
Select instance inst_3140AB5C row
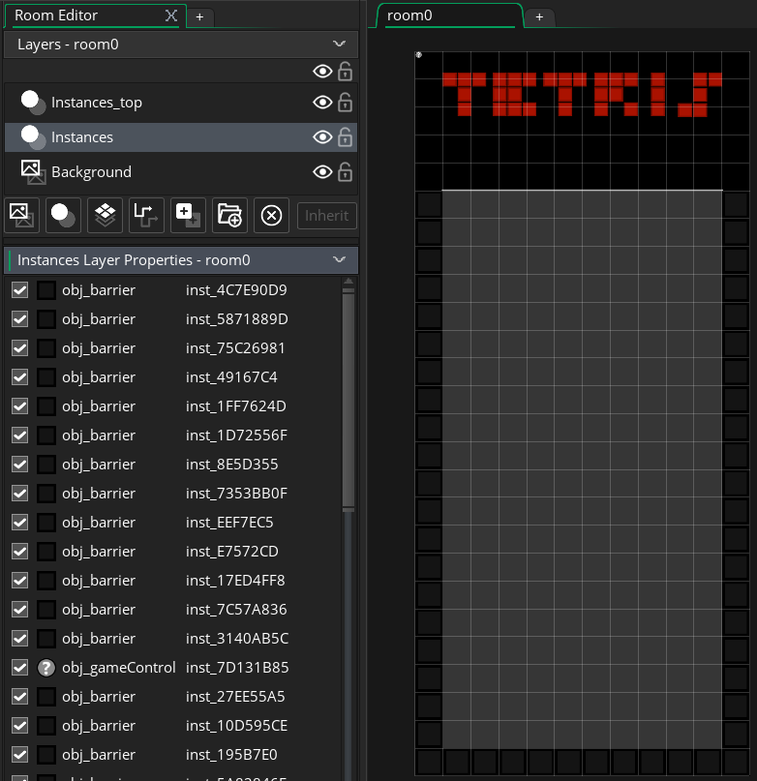pyautogui.click(x=174, y=639)
